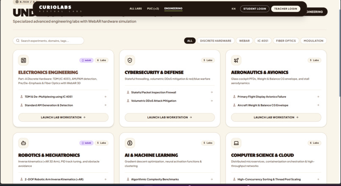The image size is (341, 186).
Task: Click arrow on TDM & De-Multiplexing row
Action: pos(105,97)
